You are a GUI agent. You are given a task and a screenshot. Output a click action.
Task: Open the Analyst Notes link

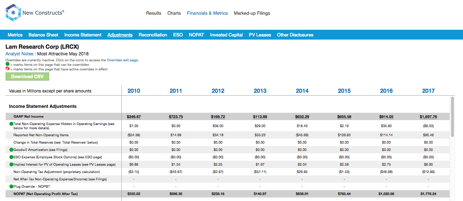tap(19, 54)
